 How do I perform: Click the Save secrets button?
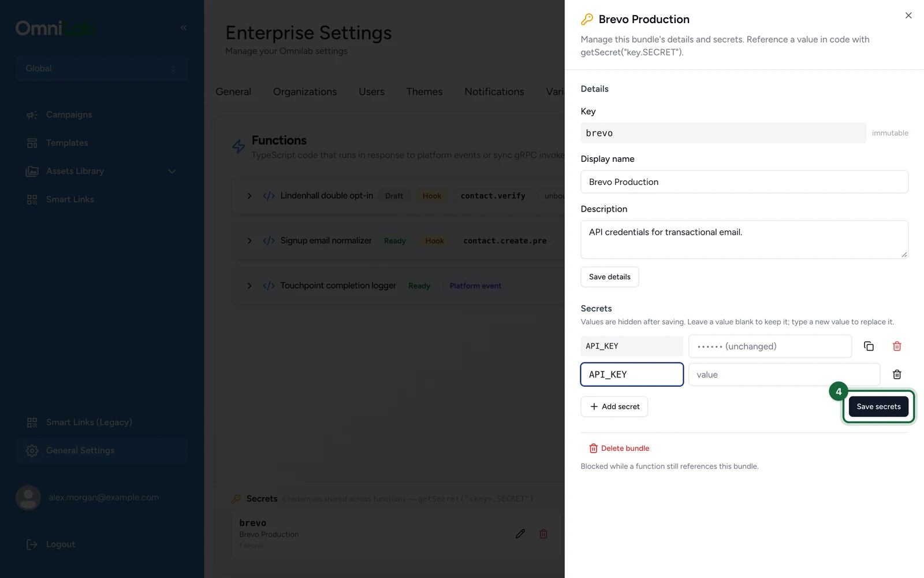[878, 406]
